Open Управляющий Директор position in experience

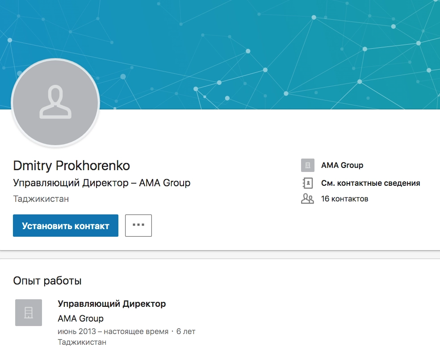(x=112, y=304)
